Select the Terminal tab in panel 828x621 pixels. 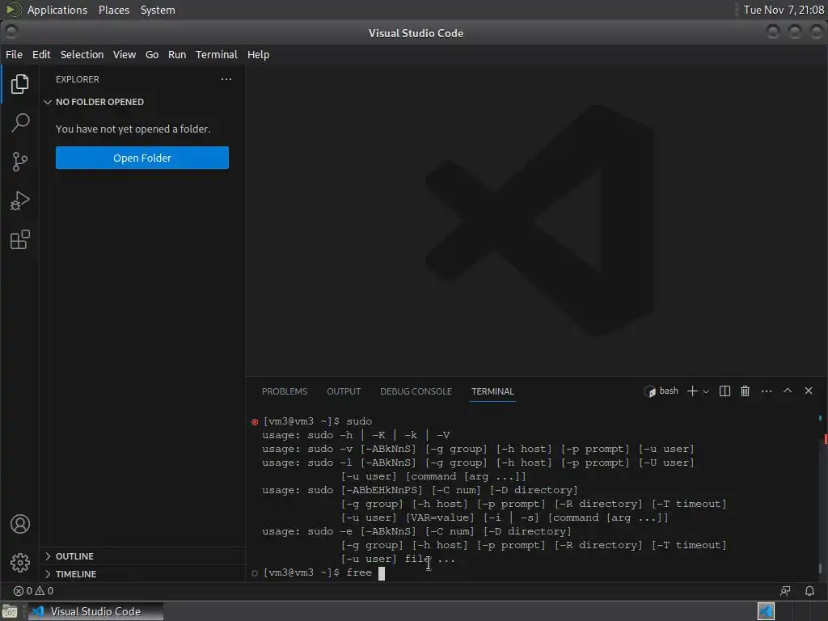492,391
